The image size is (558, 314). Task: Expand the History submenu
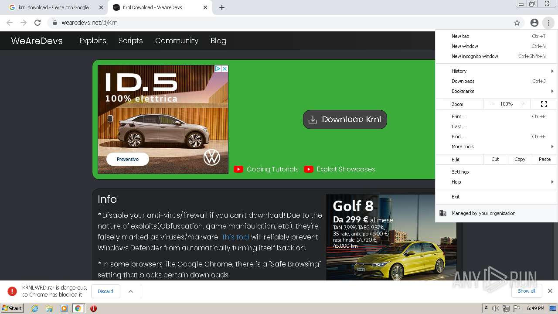click(497, 71)
